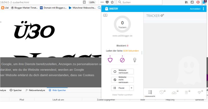Focus the Suchen search field
This screenshot has height=109, width=208.
[x=140, y=2]
